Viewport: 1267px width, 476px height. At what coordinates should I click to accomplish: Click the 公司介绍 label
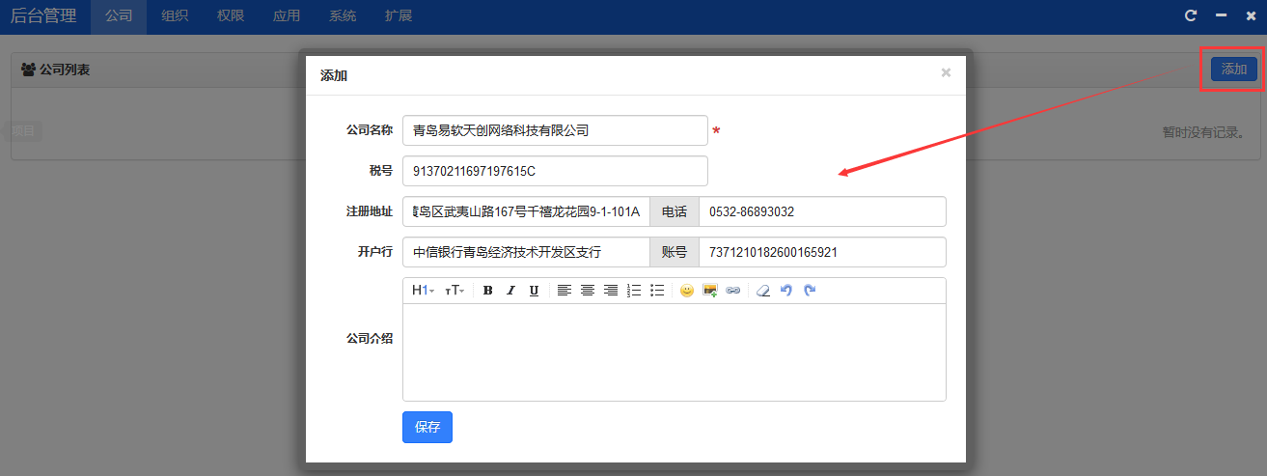(x=370, y=339)
